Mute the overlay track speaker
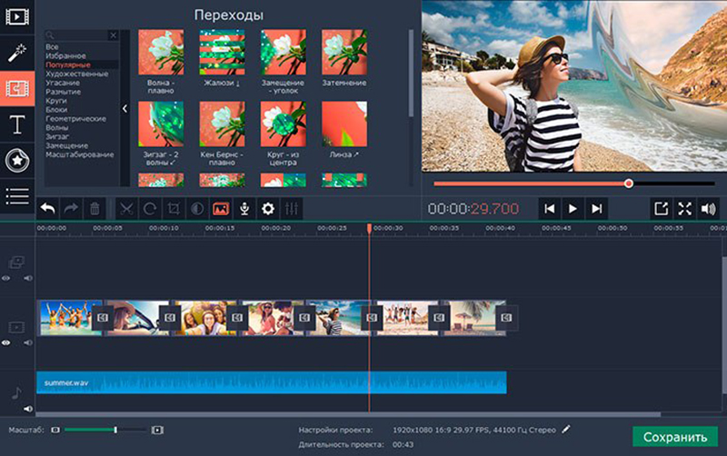 coord(28,279)
